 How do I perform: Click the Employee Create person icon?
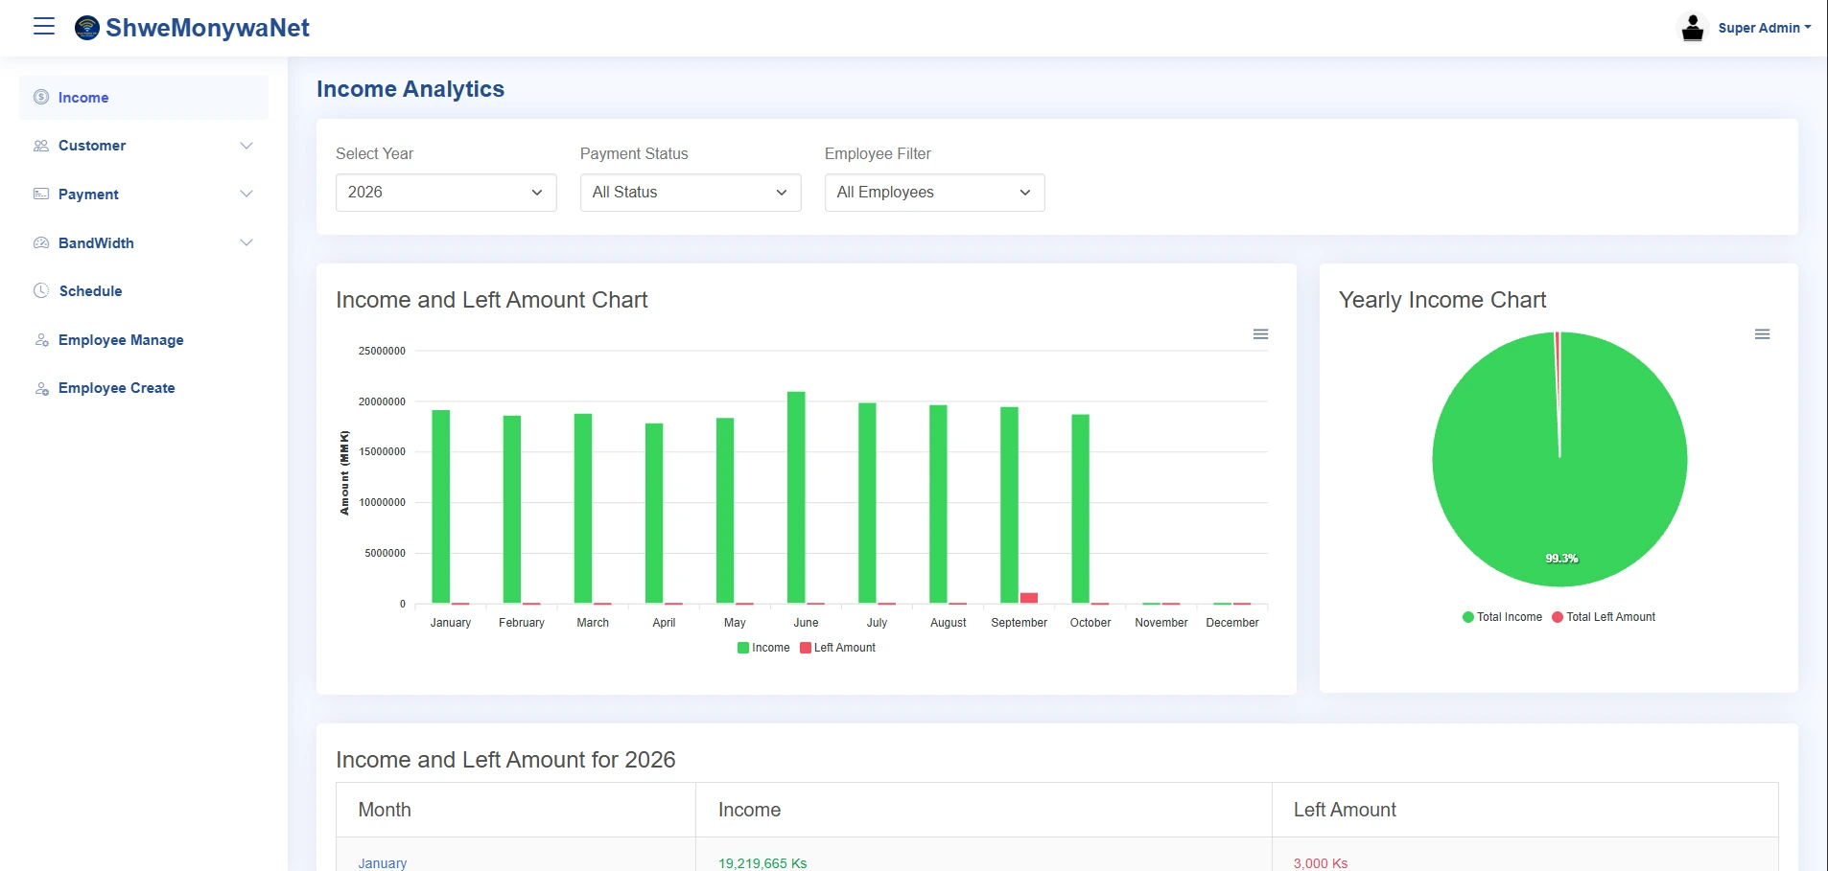[41, 388]
